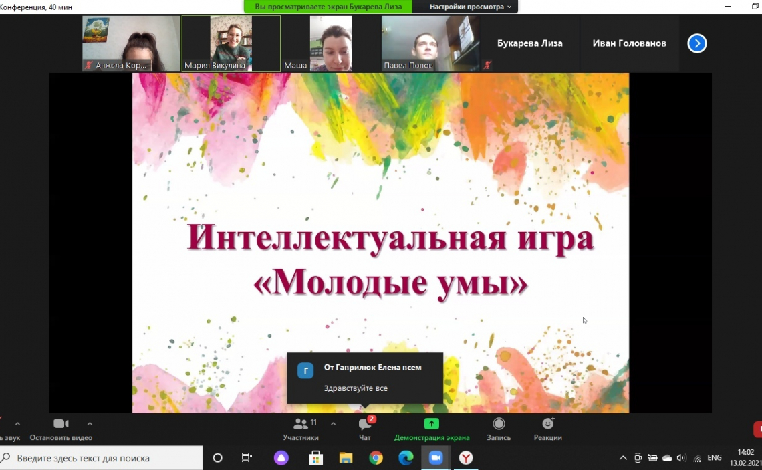Toggle camera with Остановить видео
Image resolution: width=762 pixels, height=470 pixels.
pos(61,429)
